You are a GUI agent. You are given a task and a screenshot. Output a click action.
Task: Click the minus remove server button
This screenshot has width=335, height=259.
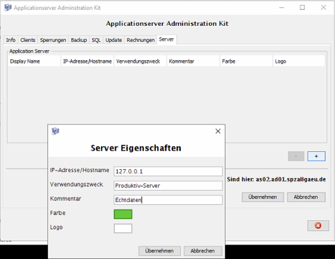click(296, 156)
